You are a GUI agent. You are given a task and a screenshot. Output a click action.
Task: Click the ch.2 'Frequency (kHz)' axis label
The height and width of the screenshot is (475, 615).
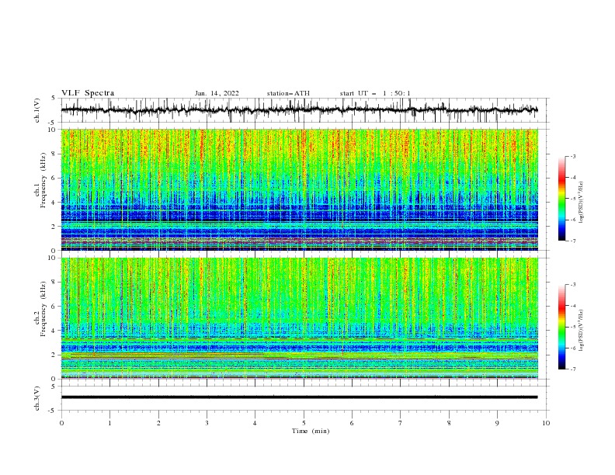43,308
